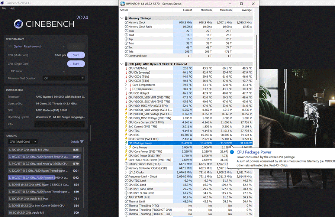Expand the L3 Clocks sensor row

point(126,172)
